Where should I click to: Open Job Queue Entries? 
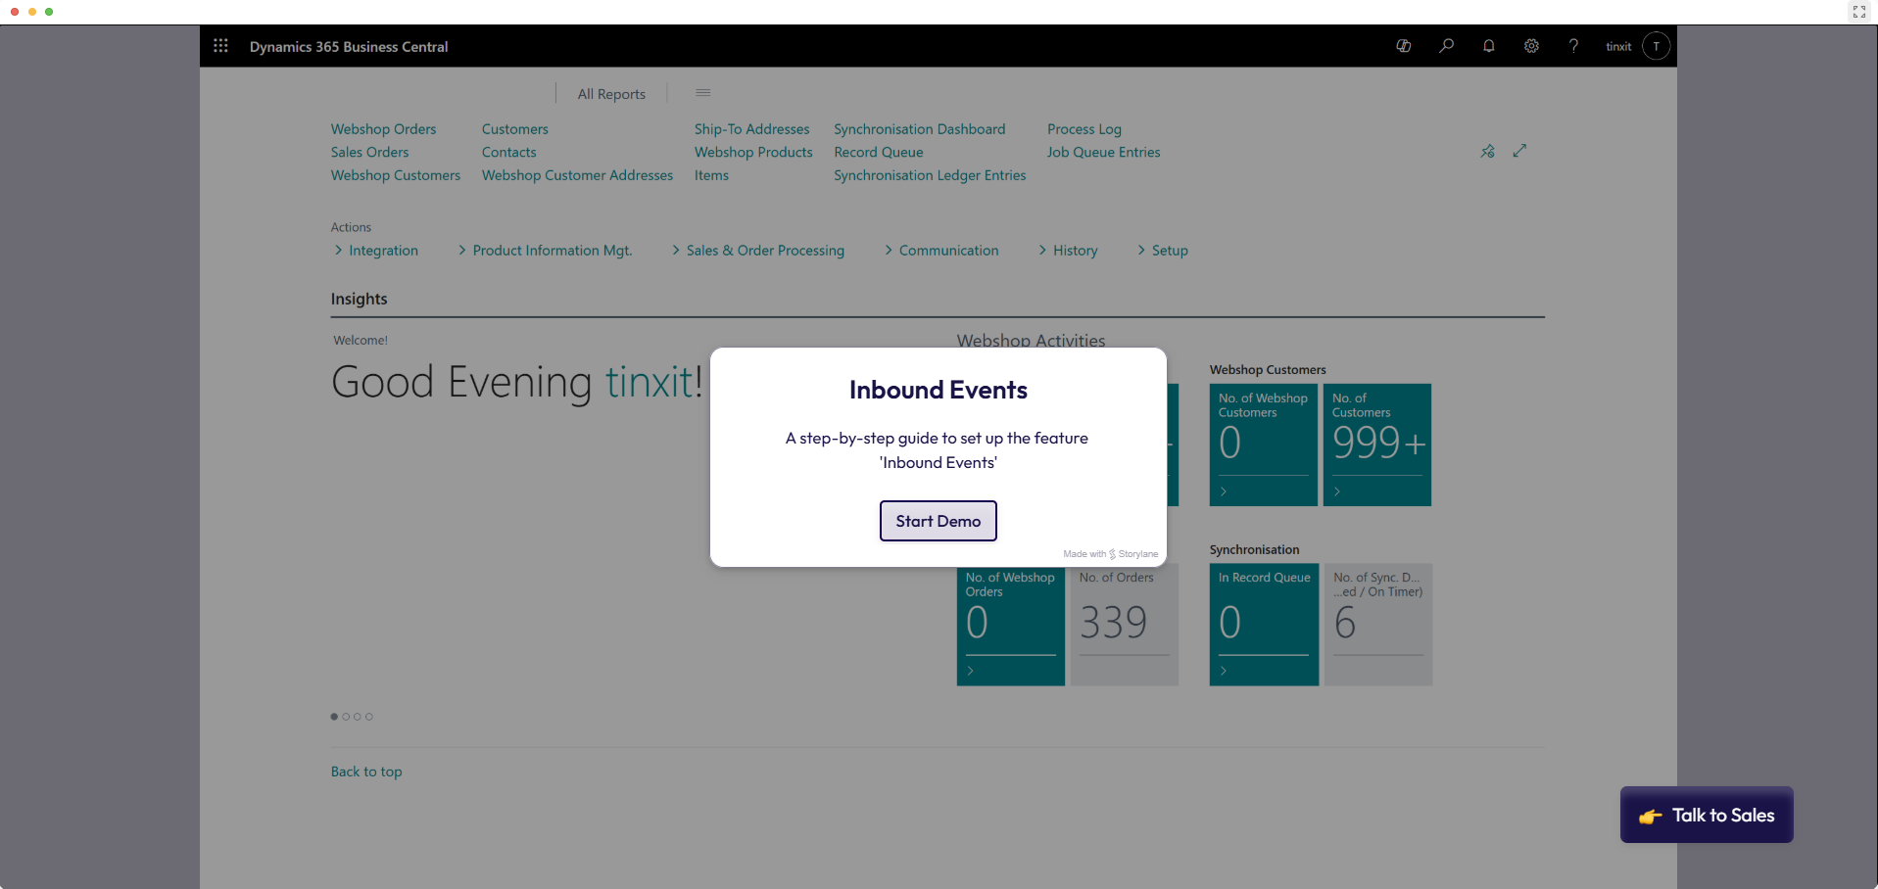[x=1103, y=152]
